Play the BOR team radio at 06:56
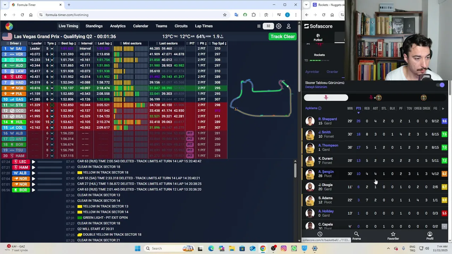Image resolution: width=452 pixels, height=254 pixels. [x=33, y=190]
